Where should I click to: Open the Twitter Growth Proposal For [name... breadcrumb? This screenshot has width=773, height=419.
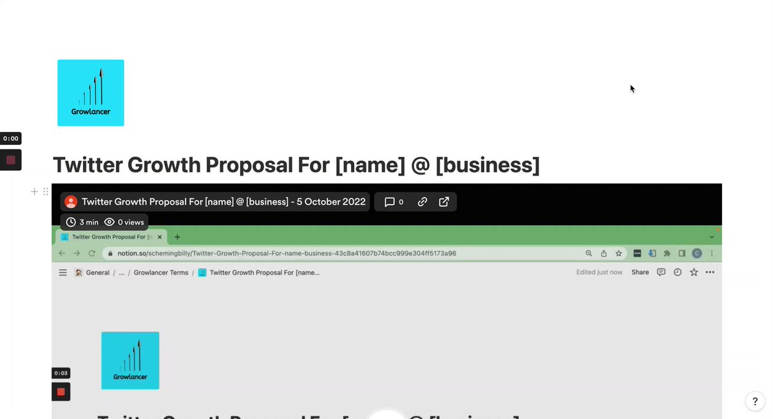[x=259, y=272]
